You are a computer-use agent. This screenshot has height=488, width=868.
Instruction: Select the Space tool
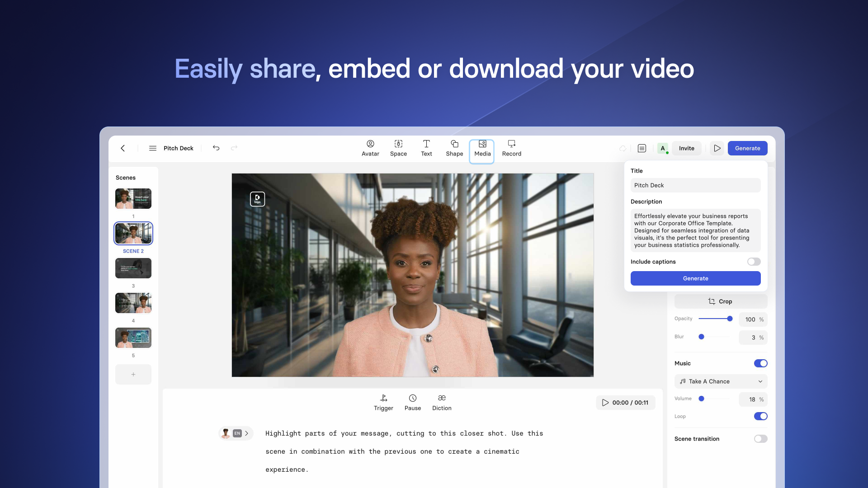[398, 148]
